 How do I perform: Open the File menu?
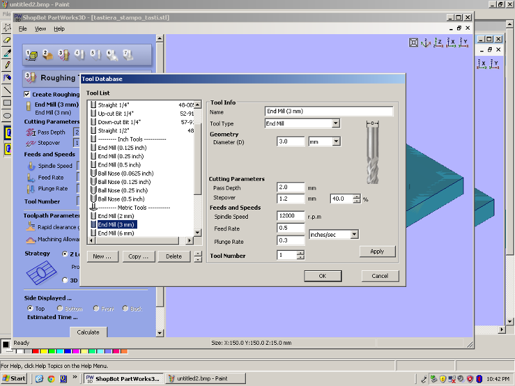tap(23, 29)
